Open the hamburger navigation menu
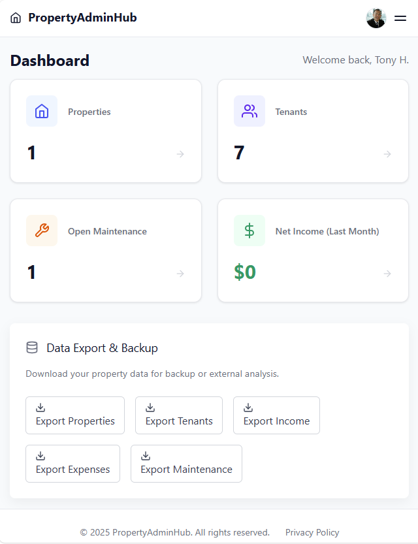Viewport: 418px width, 544px height. pos(400,18)
